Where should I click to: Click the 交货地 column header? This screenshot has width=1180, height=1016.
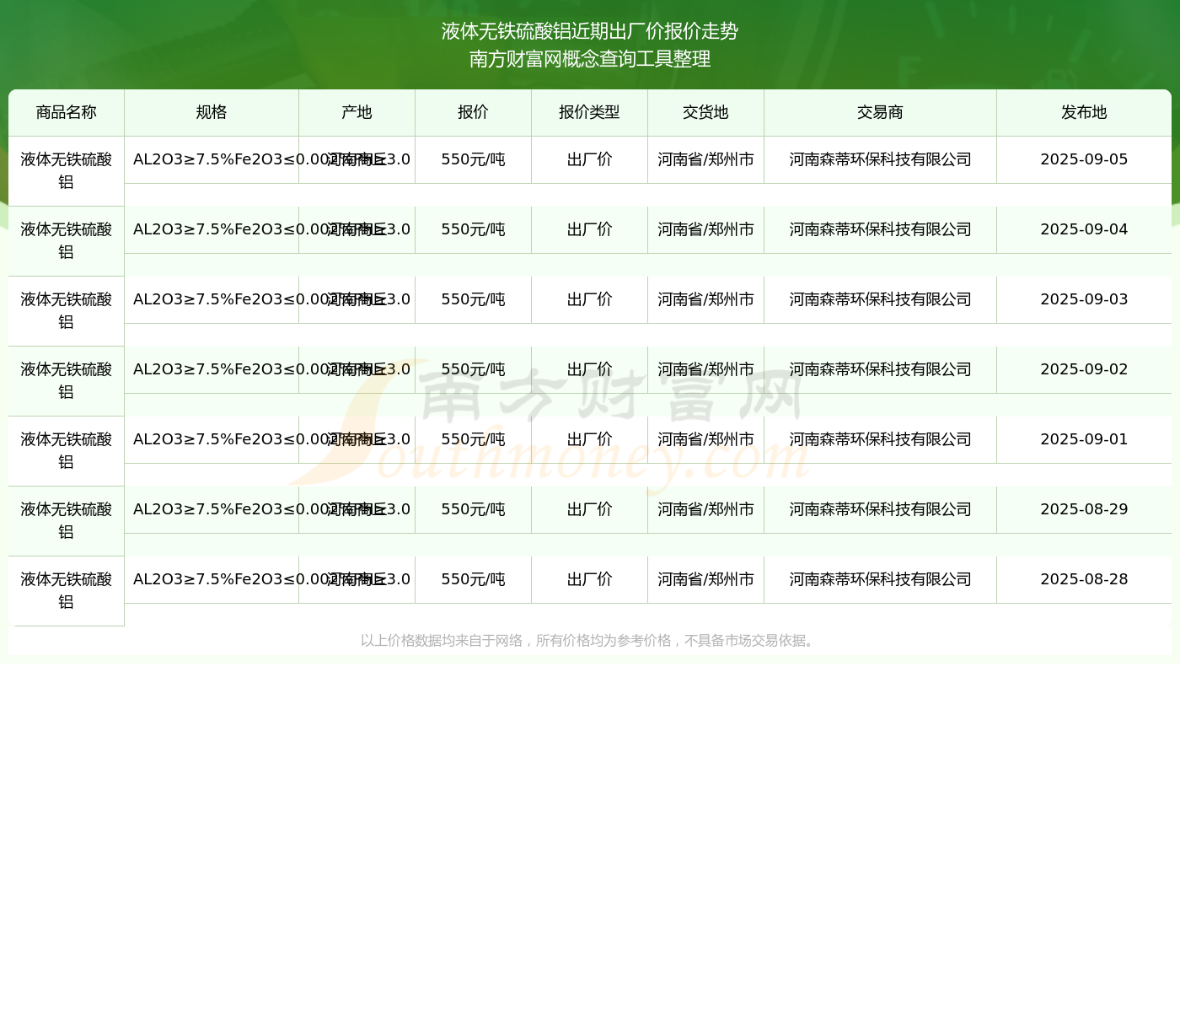coord(705,112)
